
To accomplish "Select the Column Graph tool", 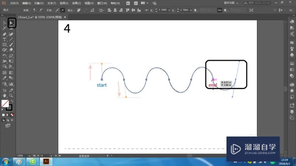I will [x=11, y=84].
